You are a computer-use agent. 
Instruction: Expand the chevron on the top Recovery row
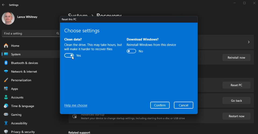(x=249, y=42)
